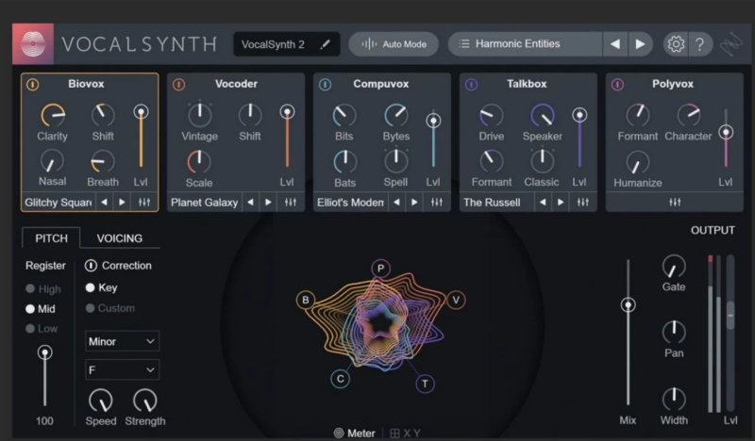755x441 pixels.
Task: Toggle Biovox module power
Action: tap(33, 85)
